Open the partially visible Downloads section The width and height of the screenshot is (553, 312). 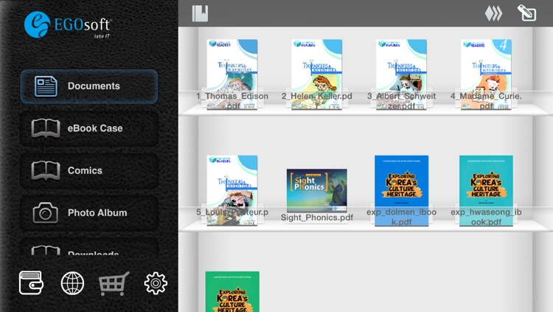click(x=89, y=247)
